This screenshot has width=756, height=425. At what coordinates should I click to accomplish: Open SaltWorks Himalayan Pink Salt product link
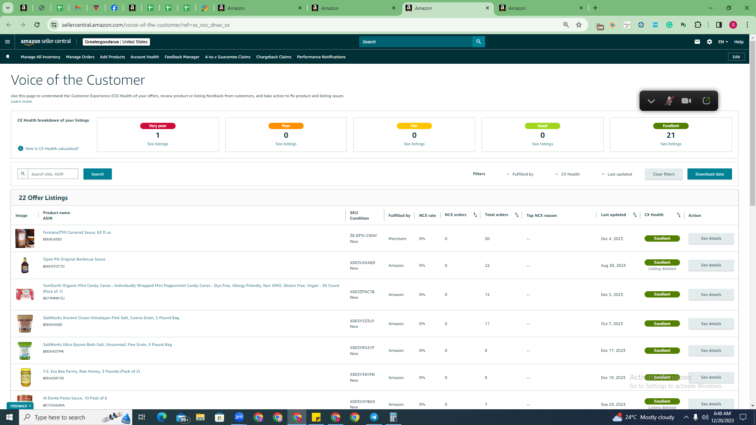click(111, 318)
